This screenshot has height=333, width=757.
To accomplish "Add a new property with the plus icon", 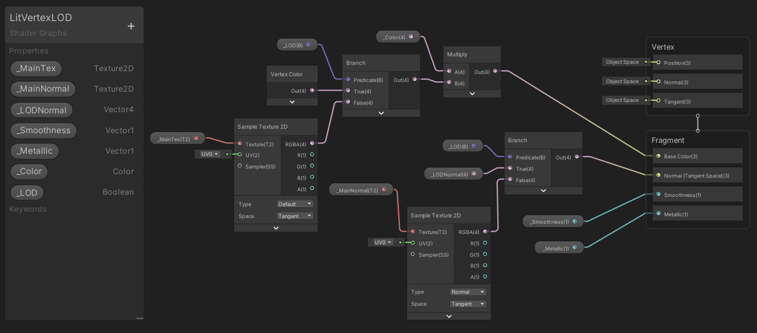I will [131, 26].
